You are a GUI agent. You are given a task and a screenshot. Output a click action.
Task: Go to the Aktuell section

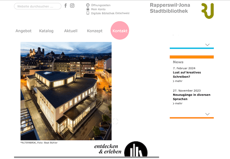(71, 31)
